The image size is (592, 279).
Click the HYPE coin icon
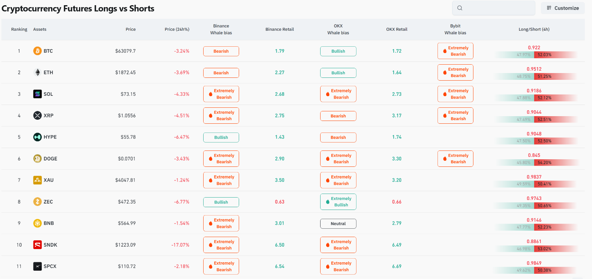tap(37, 137)
